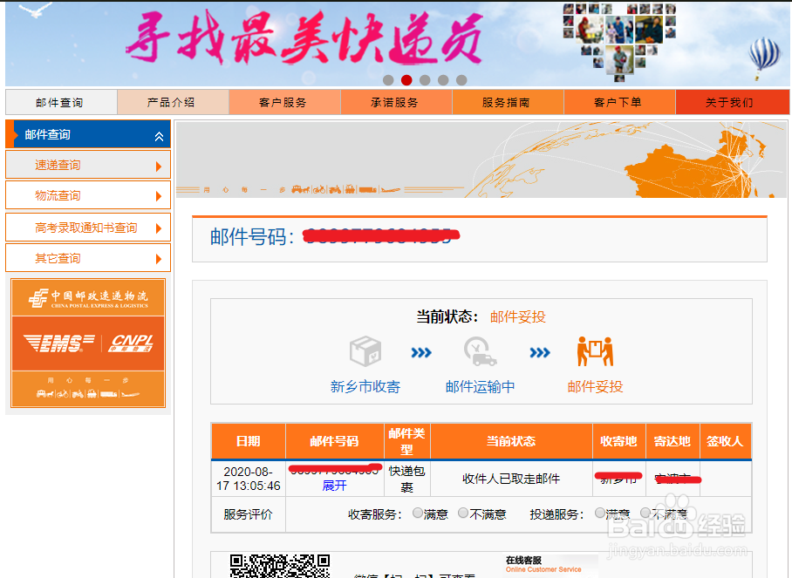The image size is (792, 578).
Task: Select the second carousel indicator dot
Action: [406, 79]
